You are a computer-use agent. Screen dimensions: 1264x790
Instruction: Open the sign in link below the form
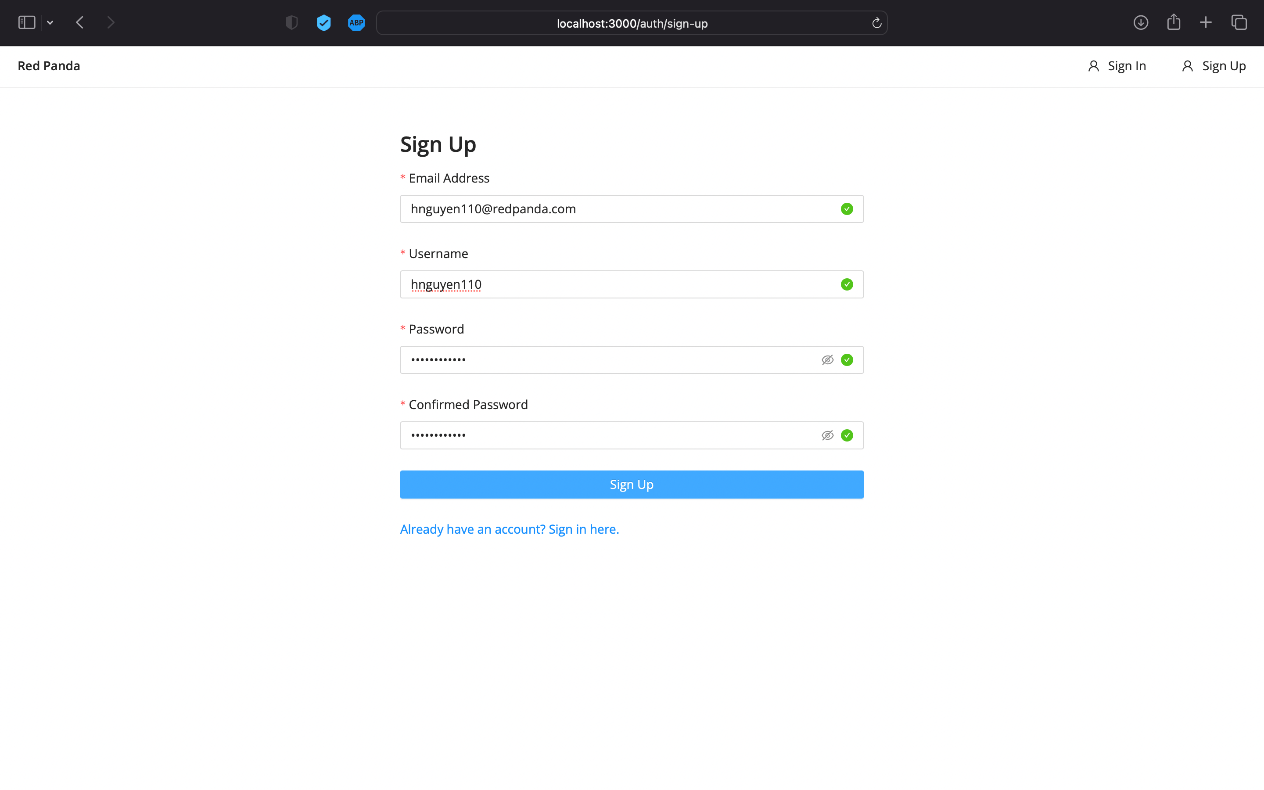coord(509,529)
